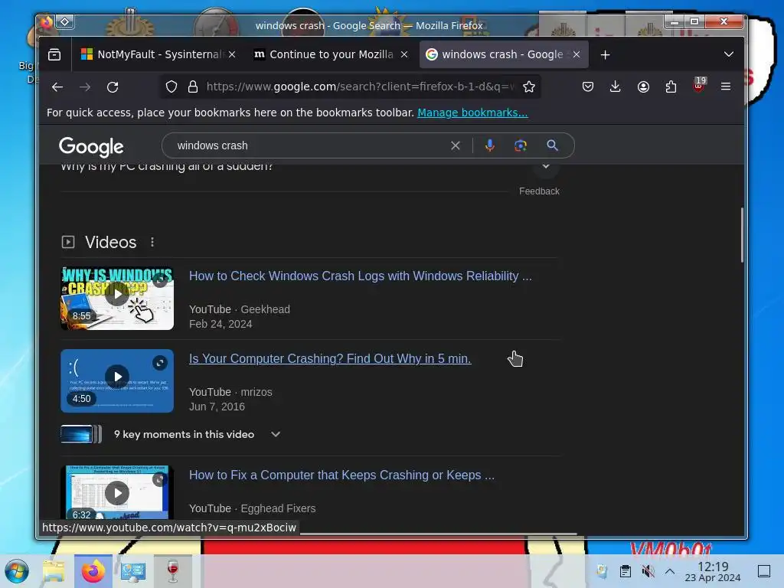784x588 pixels.
Task: Open Extensions puzzle icon
Action: (671, 87)
